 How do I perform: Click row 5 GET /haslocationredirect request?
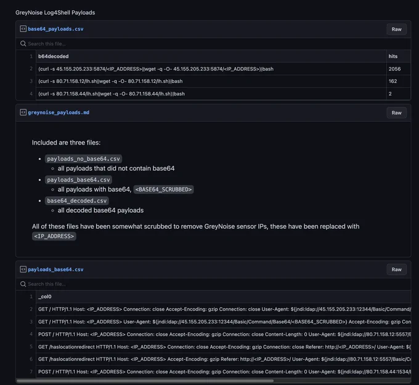(224, 347)
